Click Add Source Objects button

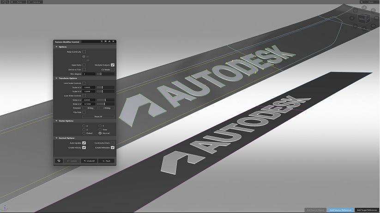click(315, 210)
